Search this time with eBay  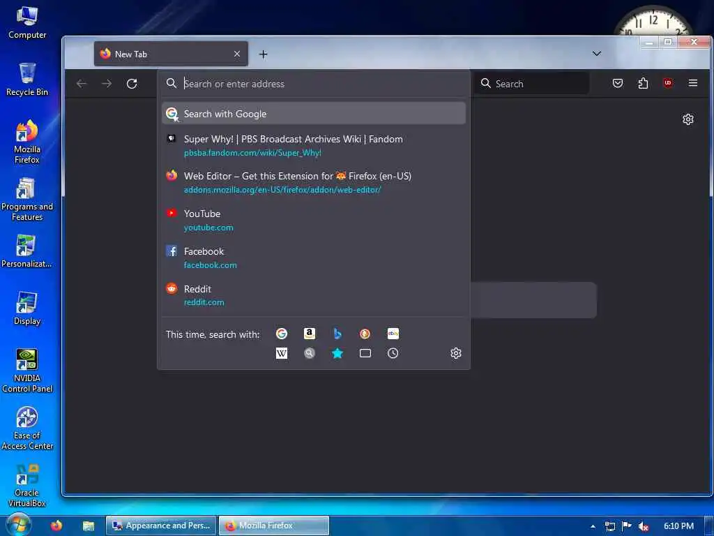pyautogui.click(x=393, y=334)
